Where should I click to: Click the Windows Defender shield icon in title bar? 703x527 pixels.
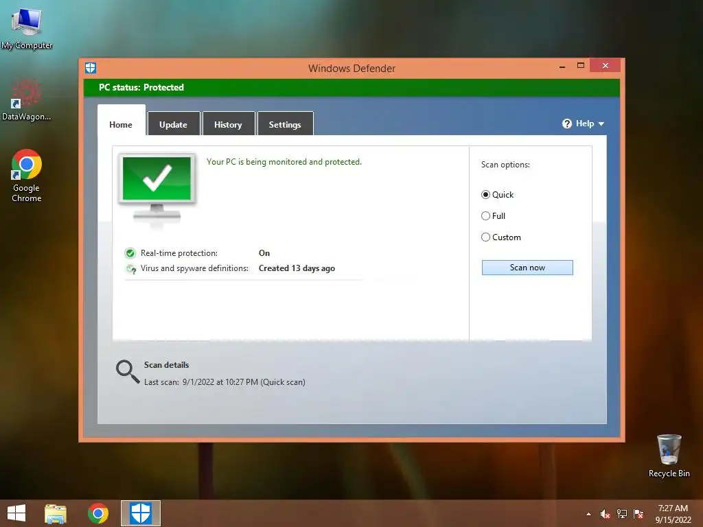(x=91, y=68)
